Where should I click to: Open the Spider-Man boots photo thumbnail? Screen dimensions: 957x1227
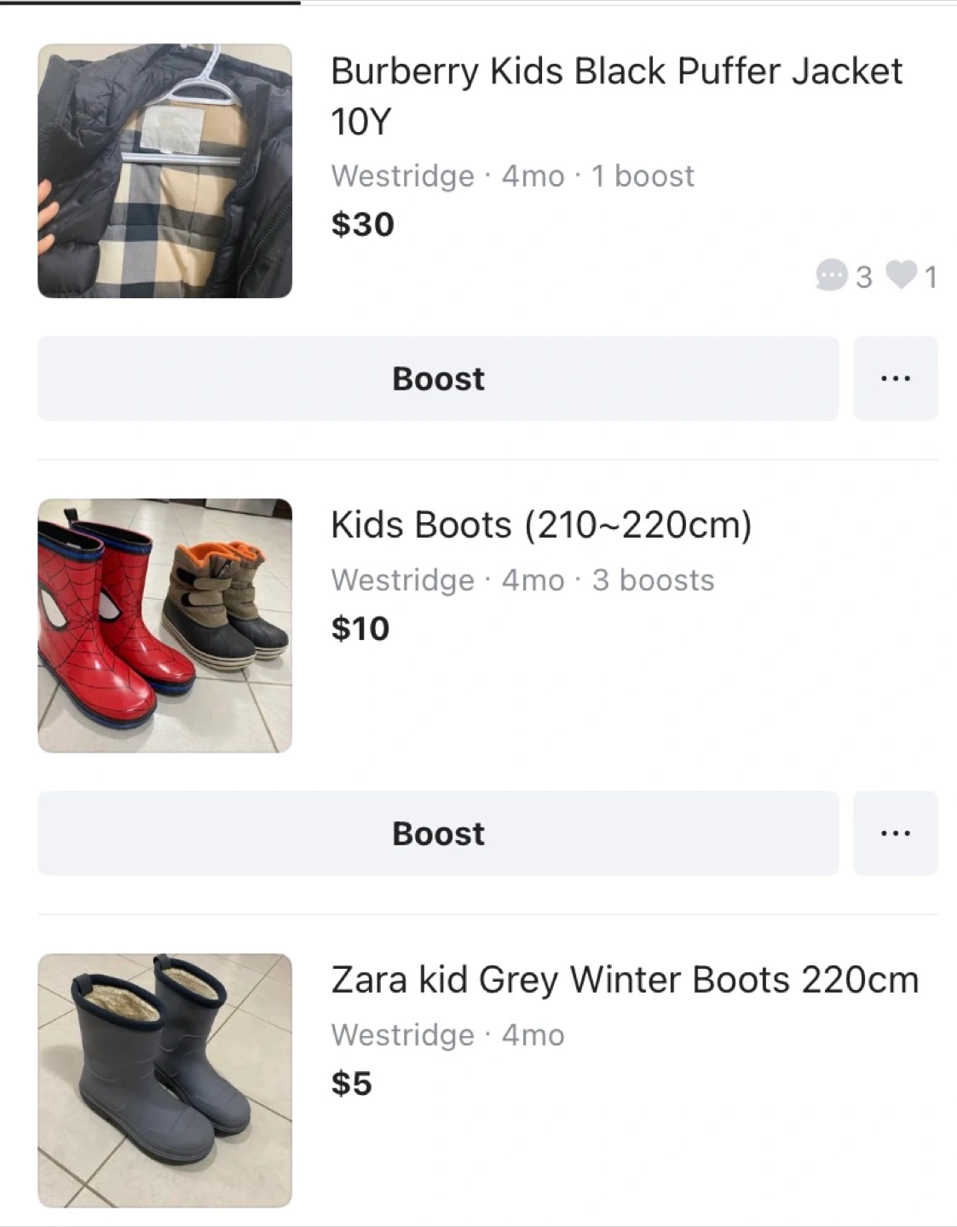click(164, 625)
